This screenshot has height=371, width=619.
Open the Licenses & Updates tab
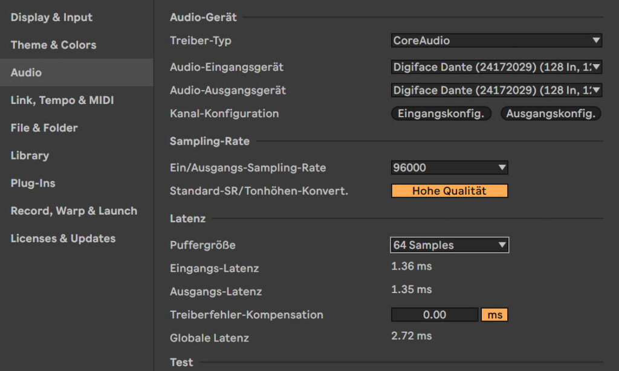click(x=63, y=238)
